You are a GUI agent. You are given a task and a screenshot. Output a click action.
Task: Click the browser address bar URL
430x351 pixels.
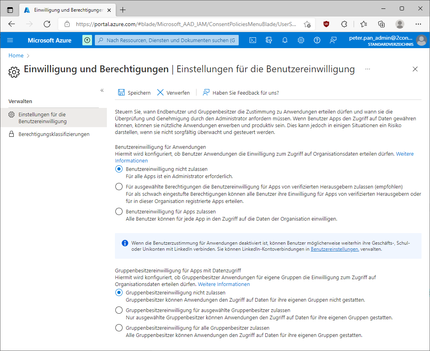(186, 24)
